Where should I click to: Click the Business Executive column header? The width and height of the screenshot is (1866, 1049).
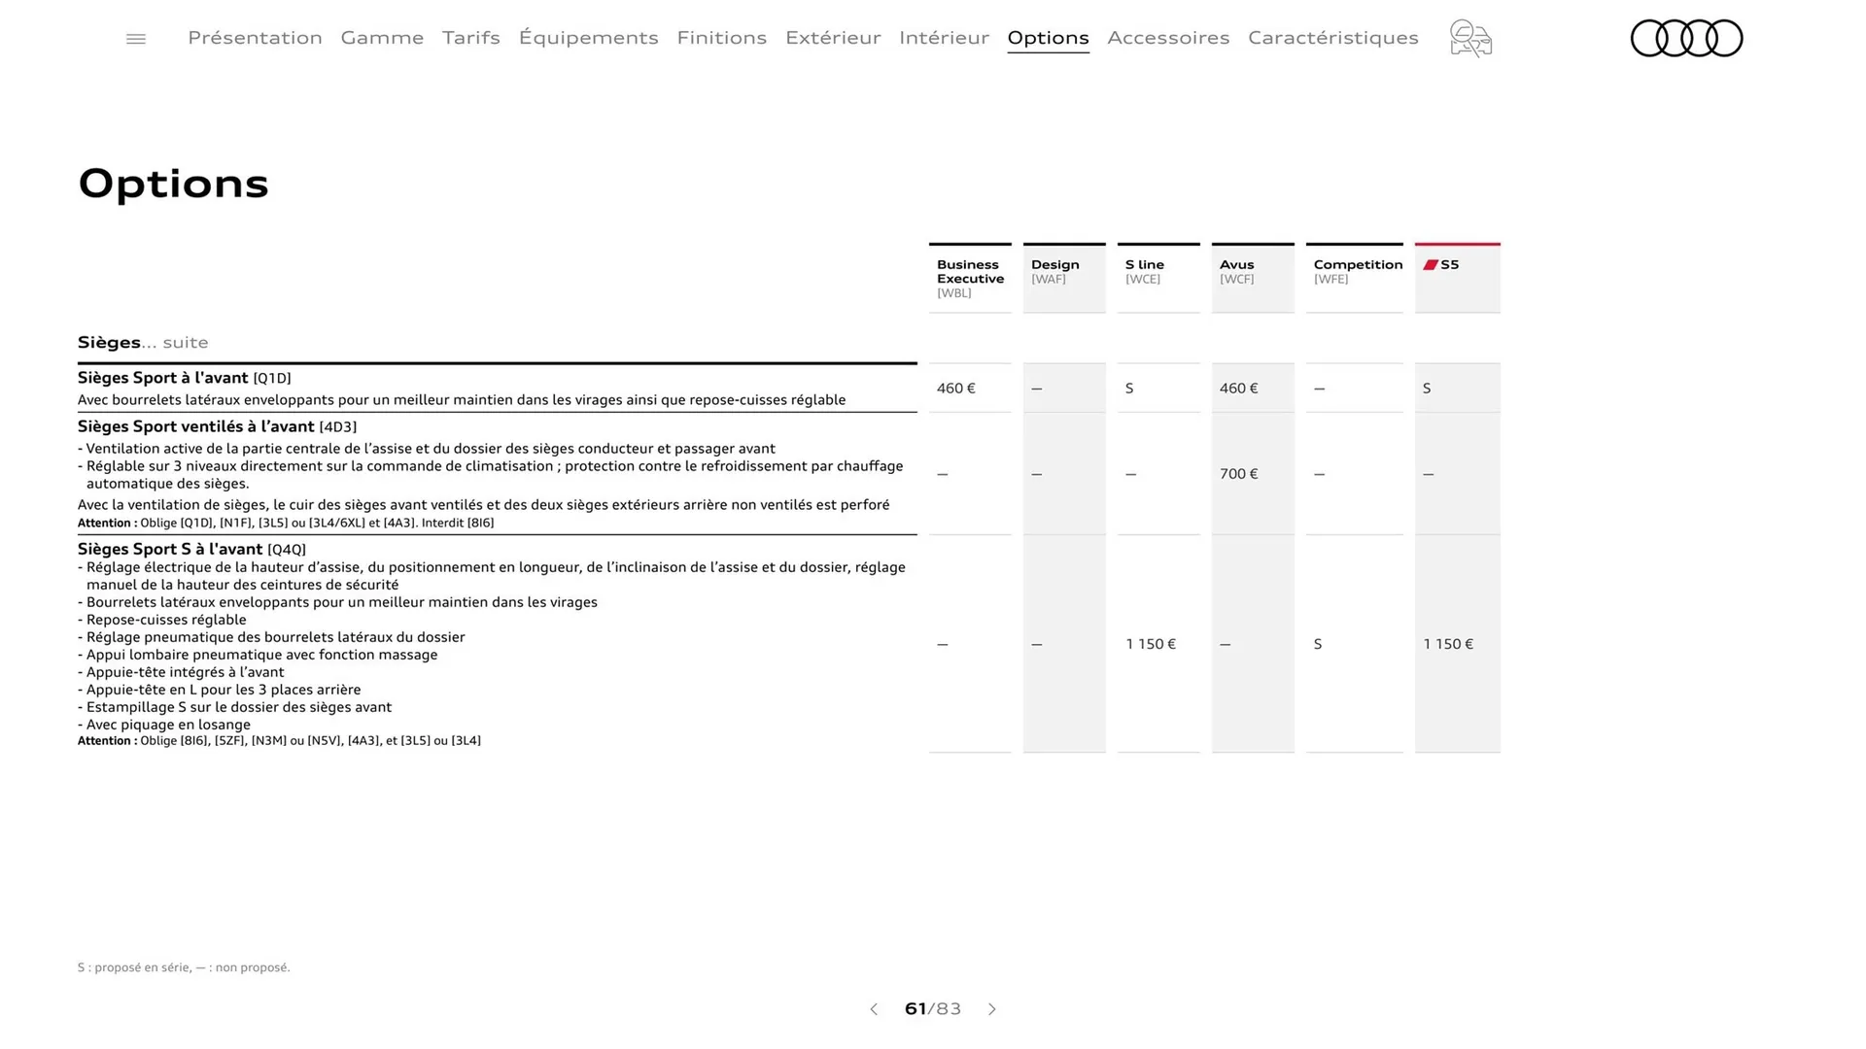970,278
